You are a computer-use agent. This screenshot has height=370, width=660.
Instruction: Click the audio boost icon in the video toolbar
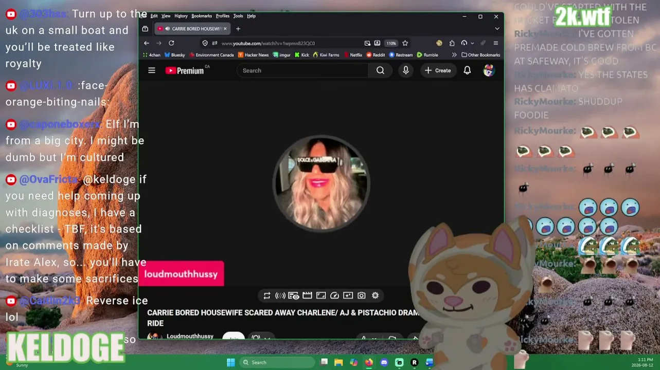pos(280,295)
